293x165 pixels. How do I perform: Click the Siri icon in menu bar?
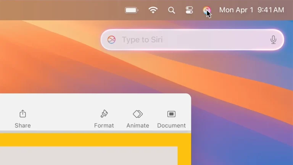[x=206, y=10]
